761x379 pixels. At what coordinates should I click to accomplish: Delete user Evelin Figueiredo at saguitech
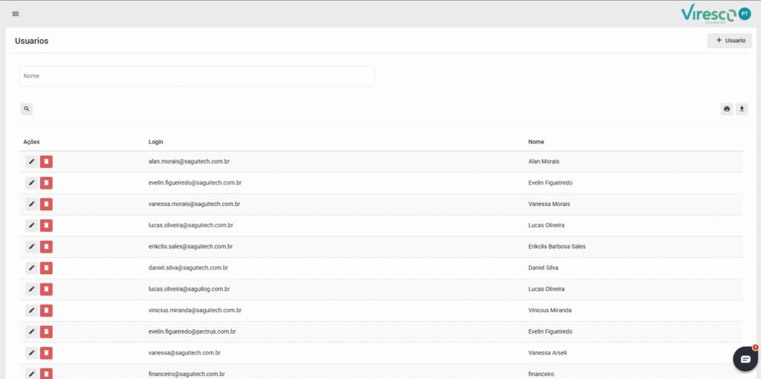[x=46, y=183]
